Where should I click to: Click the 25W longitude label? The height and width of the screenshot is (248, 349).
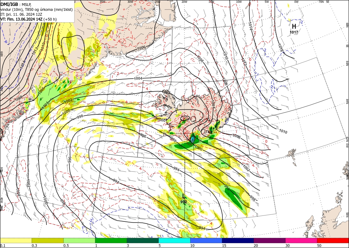coord(157,2)
